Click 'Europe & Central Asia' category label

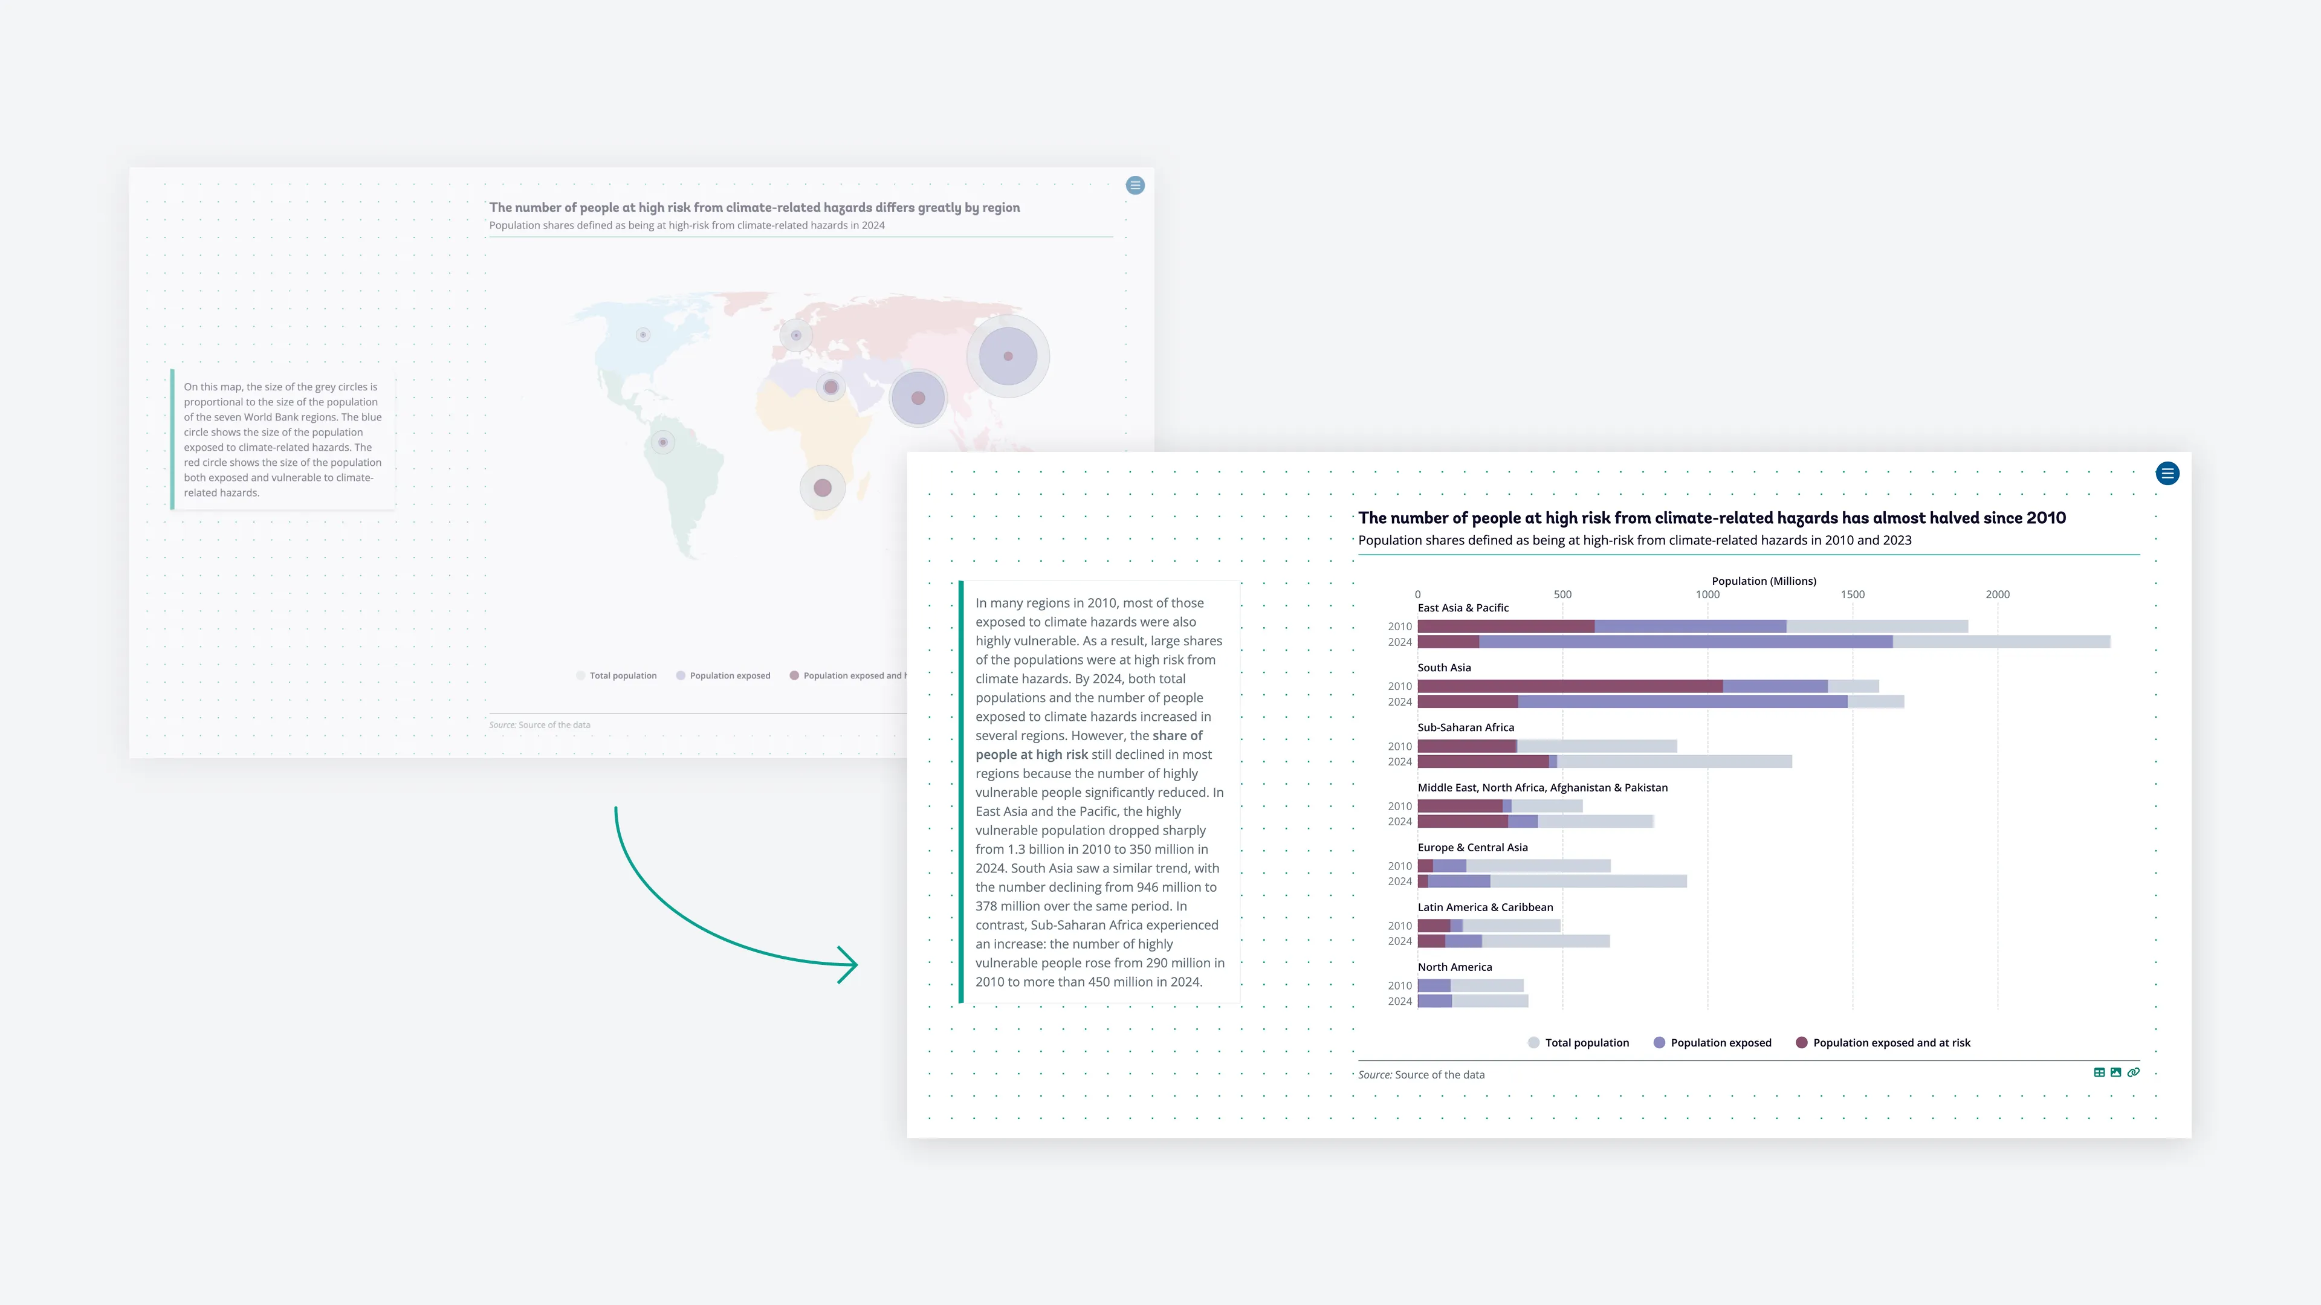(x=1472, y=848)
